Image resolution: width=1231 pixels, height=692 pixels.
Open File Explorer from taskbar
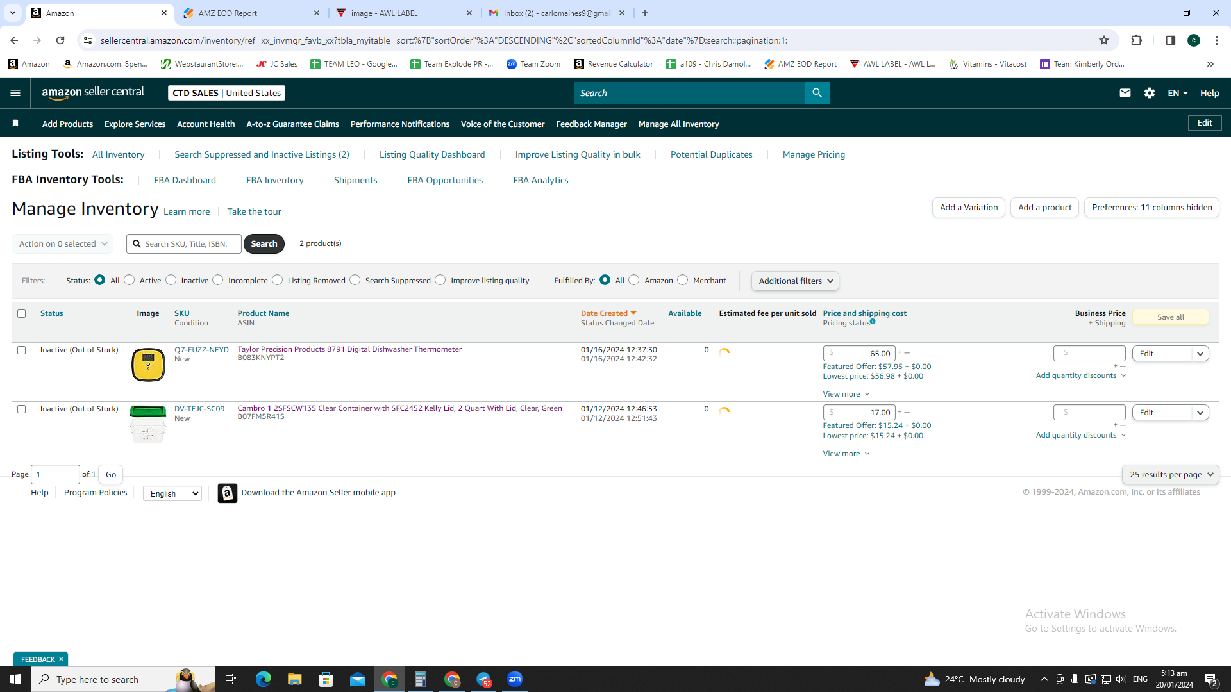pos(294,679)
